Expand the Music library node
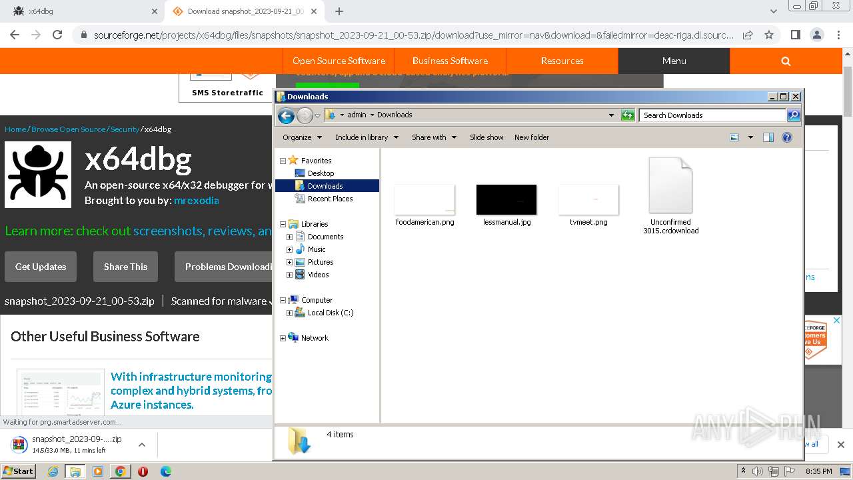 click(289, 249)
